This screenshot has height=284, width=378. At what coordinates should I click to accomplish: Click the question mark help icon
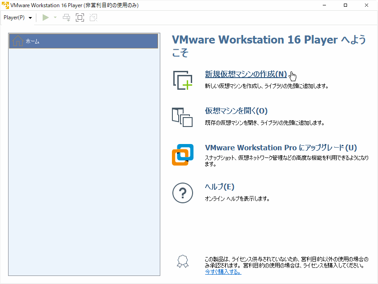[183, 193]
